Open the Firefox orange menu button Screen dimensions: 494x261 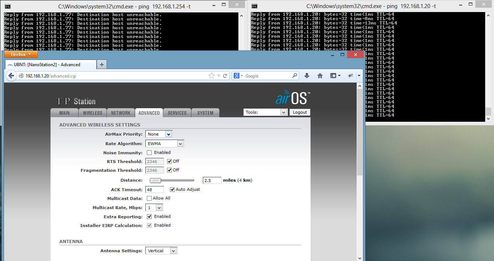(21, 54)
